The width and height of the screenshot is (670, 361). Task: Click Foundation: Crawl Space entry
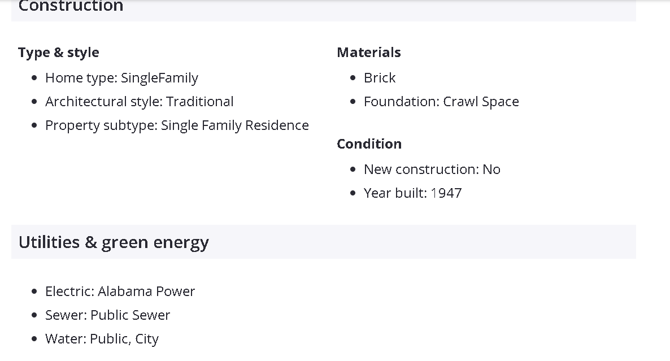tap(441, 102)
